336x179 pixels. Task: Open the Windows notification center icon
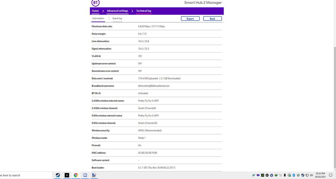pyautogui.click(x=331, y=175)
